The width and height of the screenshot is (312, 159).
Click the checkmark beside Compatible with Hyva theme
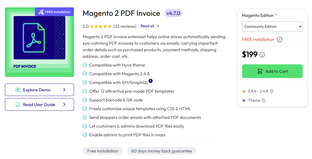pos(84,65)
